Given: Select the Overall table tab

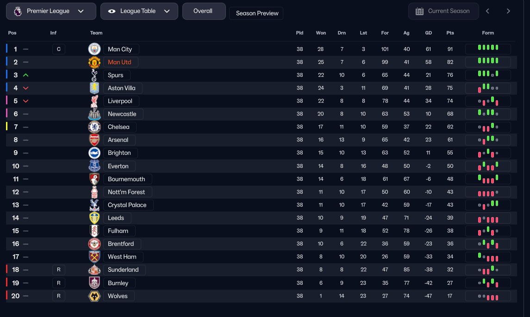Looking at the screenshot, I should [x=203, y=11].
